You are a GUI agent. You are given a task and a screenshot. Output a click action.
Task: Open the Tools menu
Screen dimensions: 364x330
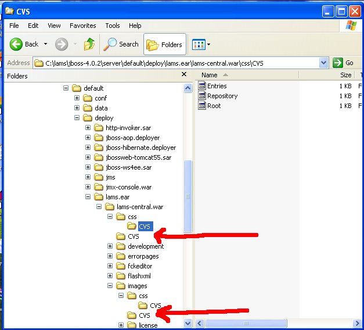[x=113, y=26]
